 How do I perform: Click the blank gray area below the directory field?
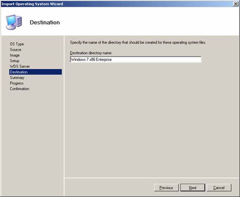click(151, 120)
